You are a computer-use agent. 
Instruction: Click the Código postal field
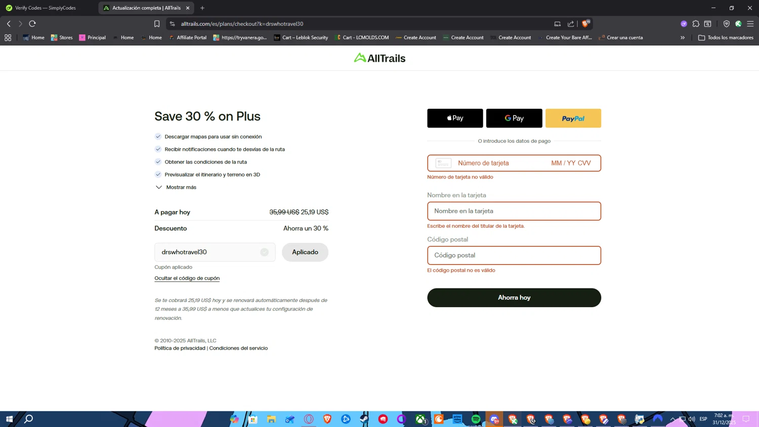(514, 255)
